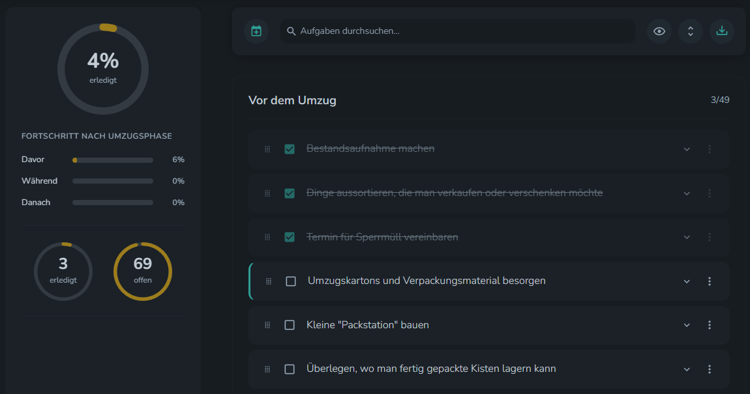Click the Danach progress bar

tap(113, 203)
